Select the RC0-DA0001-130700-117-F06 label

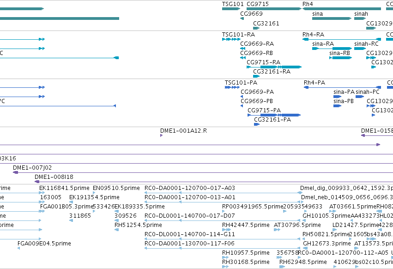tap(189, 244)
